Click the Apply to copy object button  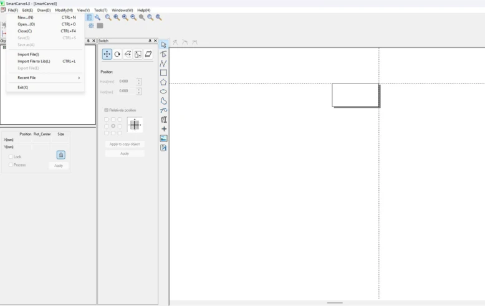[125, 144]
